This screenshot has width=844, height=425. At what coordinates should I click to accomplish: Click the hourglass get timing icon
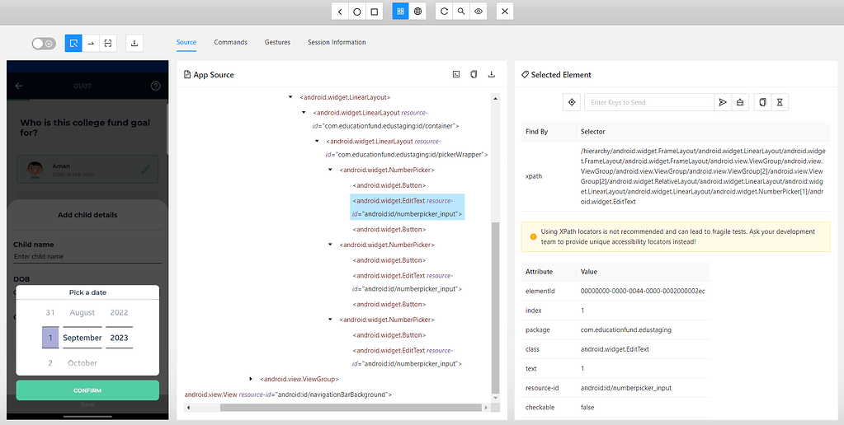[x=780, y=102]
